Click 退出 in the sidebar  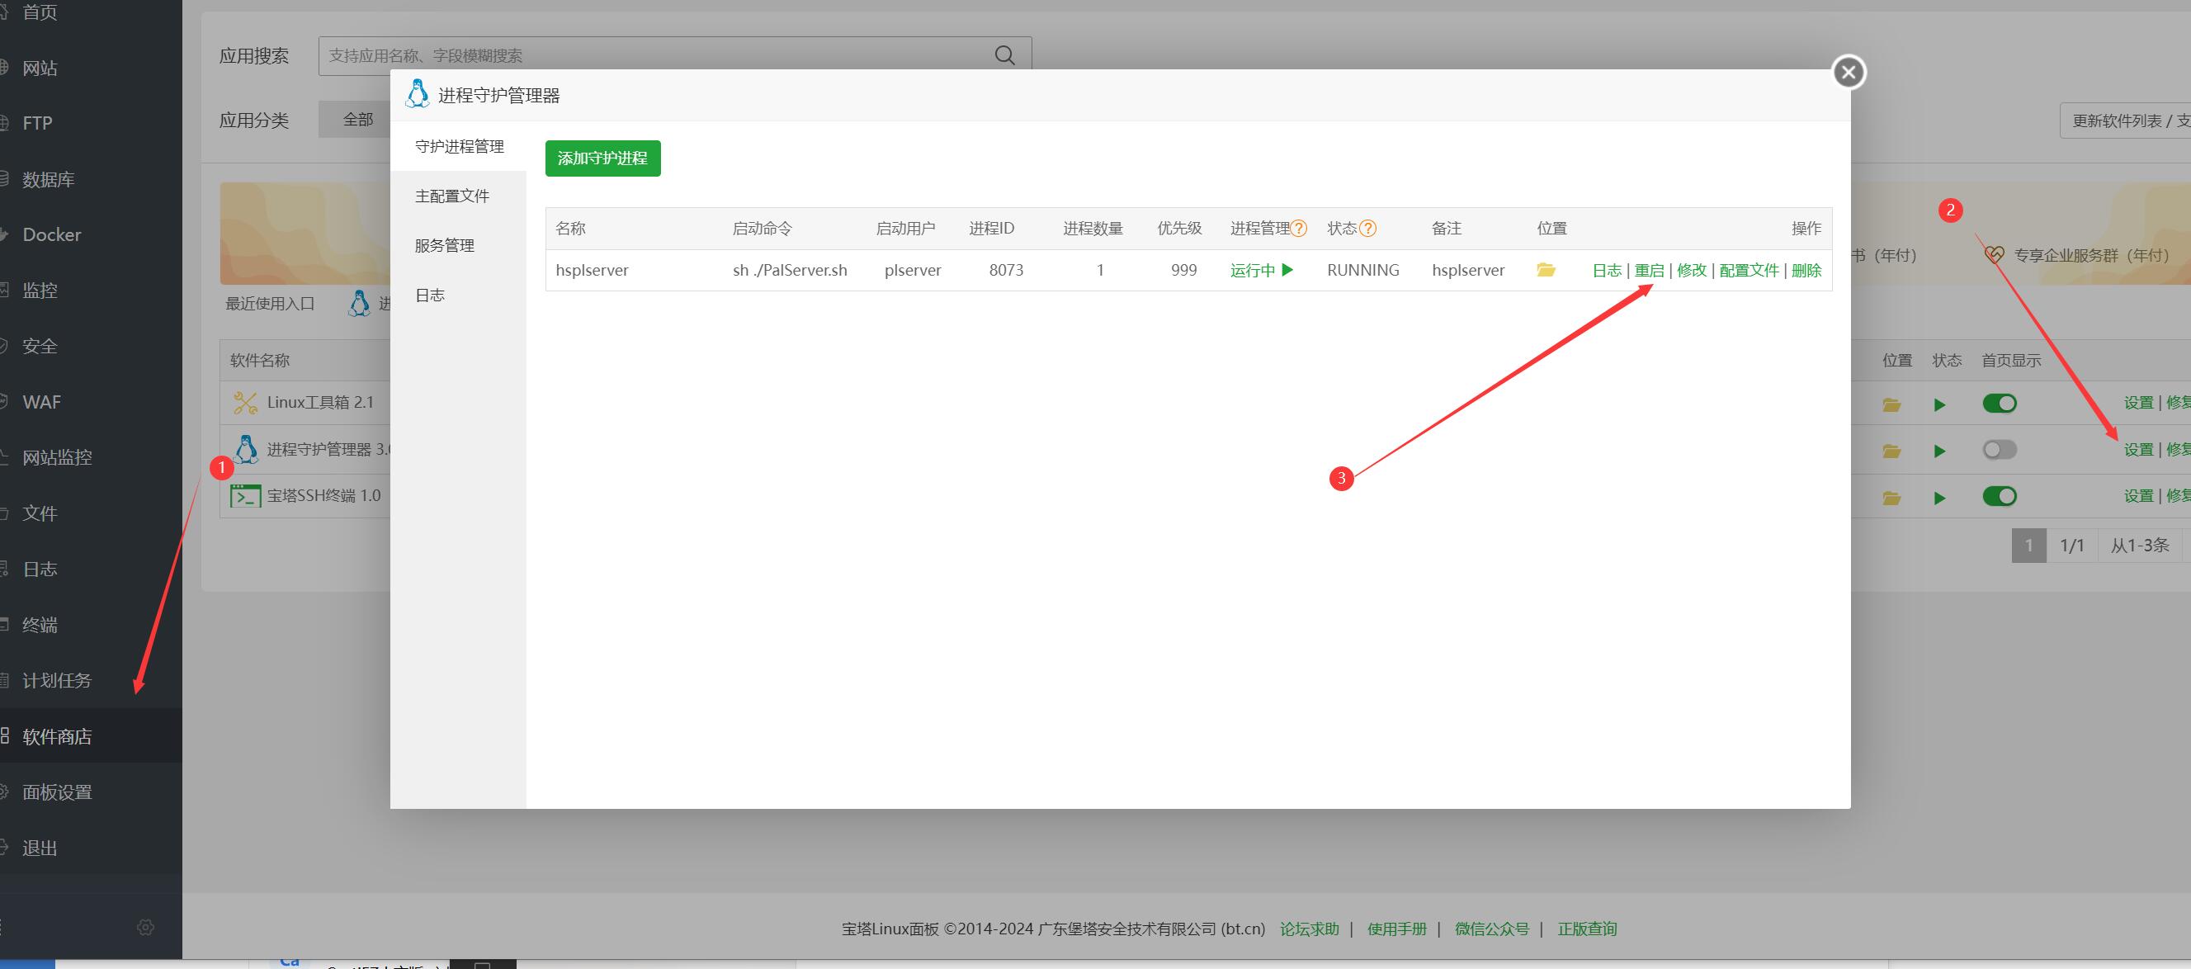coord(40,848)
